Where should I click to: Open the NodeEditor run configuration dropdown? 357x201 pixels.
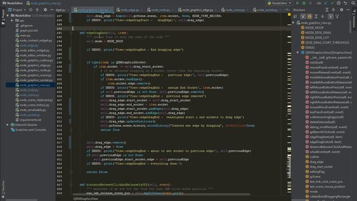point(279,3)
